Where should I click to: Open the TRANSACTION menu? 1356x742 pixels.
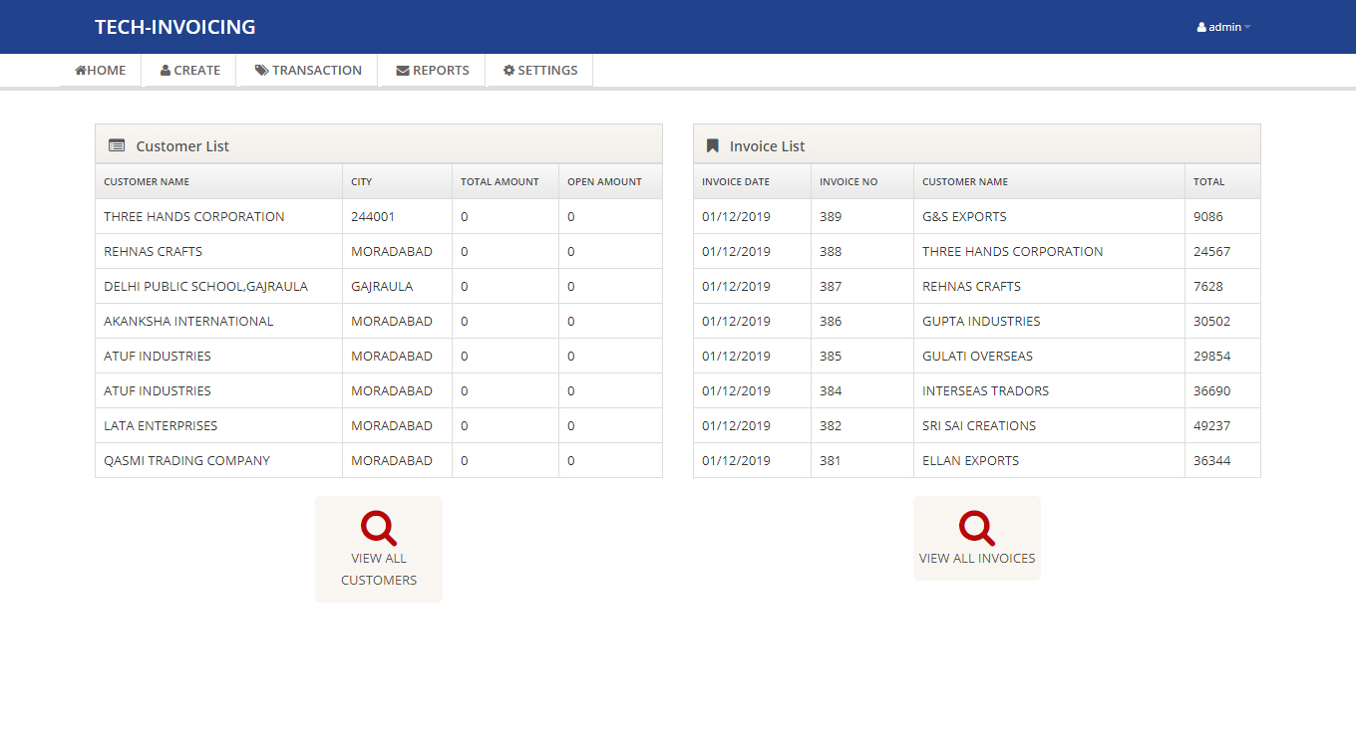click(x=308, y=71)
